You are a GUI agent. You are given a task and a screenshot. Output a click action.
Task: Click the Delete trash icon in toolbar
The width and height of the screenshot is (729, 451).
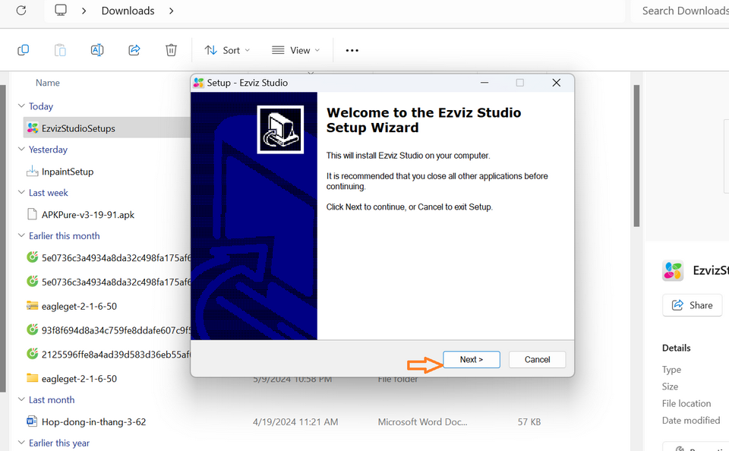[x=171, y=50]
